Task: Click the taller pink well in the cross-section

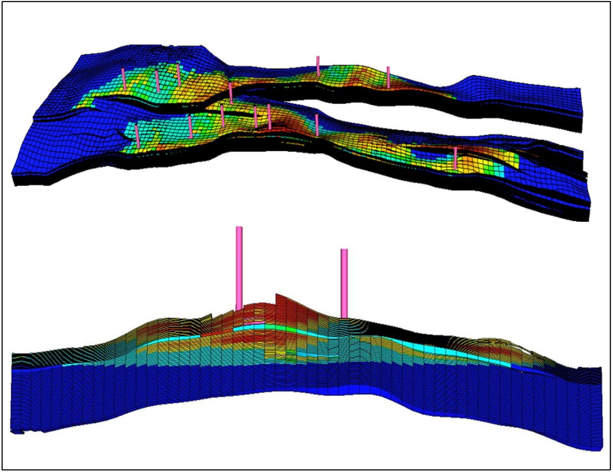Action: (x=239, y=269)
